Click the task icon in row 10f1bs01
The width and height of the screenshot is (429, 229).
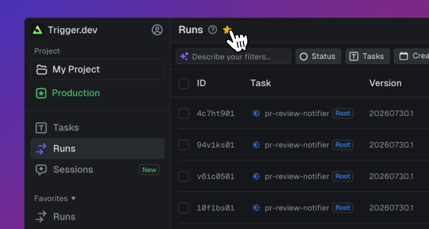[256, 208]
